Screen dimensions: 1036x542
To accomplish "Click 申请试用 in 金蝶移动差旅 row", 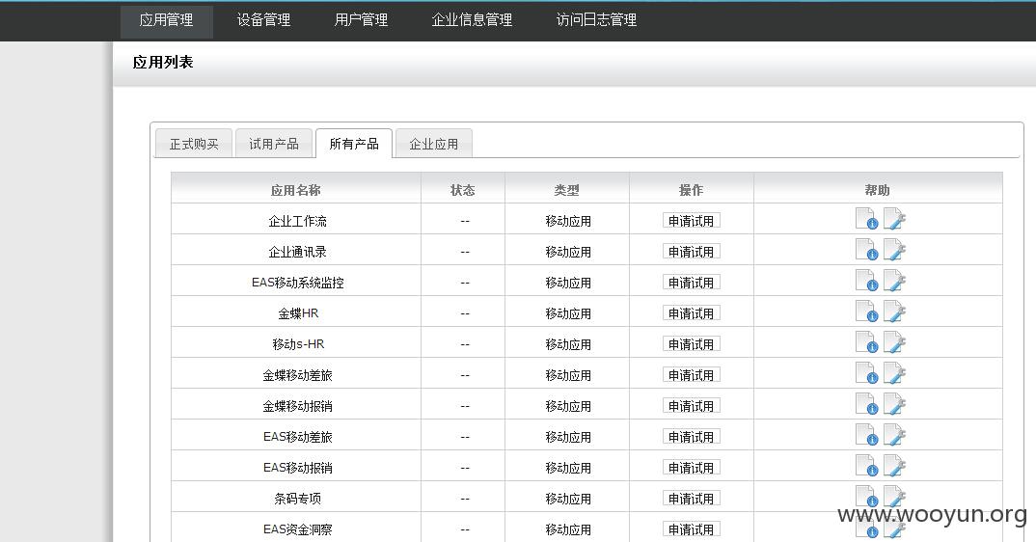I will tap(691, 375).
